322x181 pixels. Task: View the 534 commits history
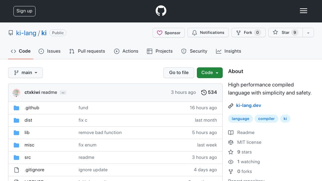[x=209, y=93]
